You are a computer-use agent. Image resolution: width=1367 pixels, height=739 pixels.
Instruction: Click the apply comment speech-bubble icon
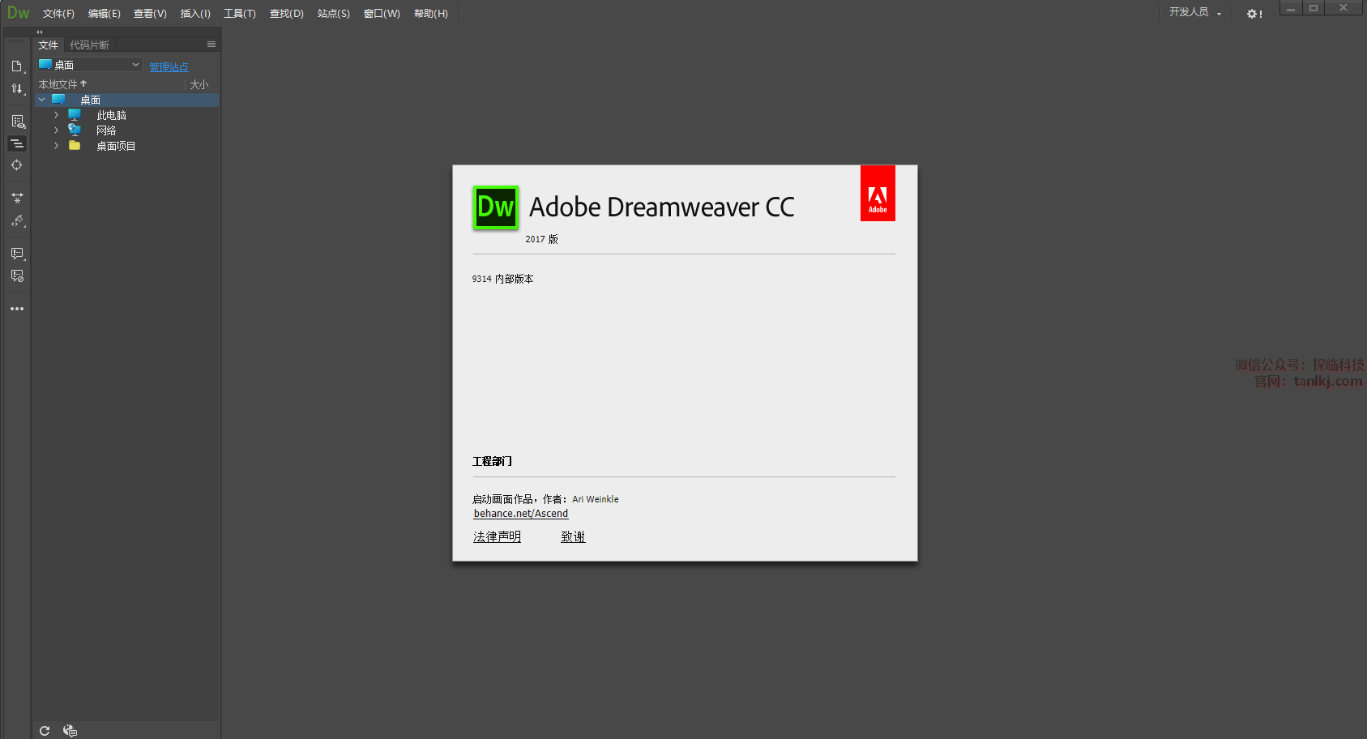pyautogui.click(x=17, y=254)
